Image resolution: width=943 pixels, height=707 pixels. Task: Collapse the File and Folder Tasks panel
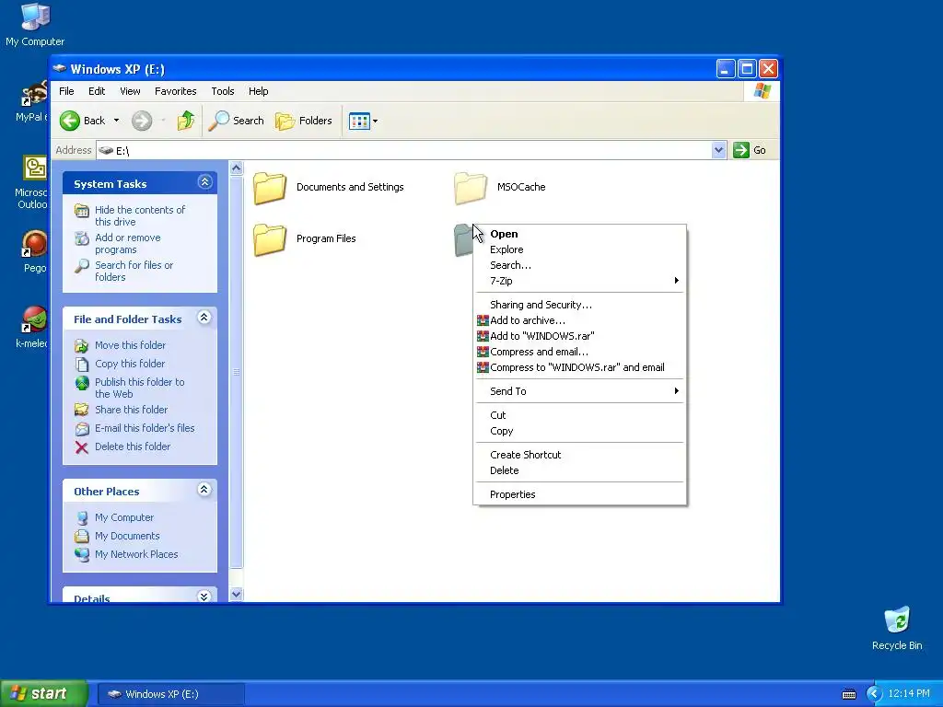(x=204, y=318)
